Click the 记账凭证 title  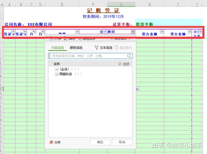tap(103, 11)
